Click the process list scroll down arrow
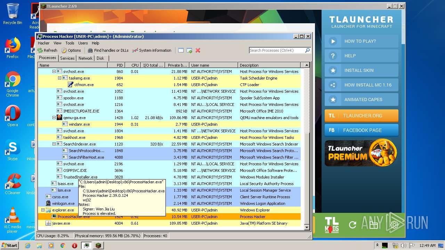Image resolution: width=445 pixels, height=250 pixels. [307, 227]
